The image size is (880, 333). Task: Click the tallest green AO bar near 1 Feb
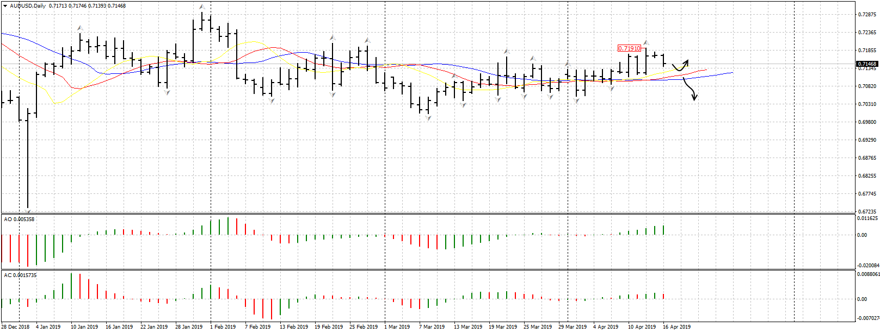point(228,226)
